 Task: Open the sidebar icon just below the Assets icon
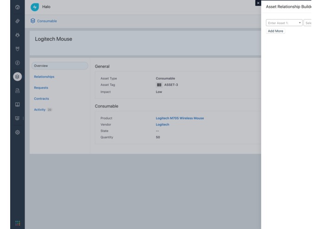[18, 90]
